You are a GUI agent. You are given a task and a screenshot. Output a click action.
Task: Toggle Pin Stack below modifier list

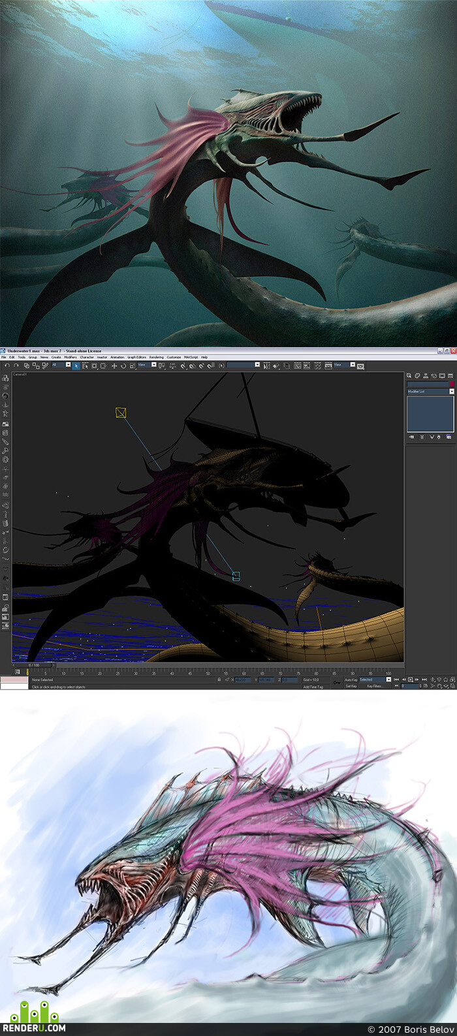point(411,437)
